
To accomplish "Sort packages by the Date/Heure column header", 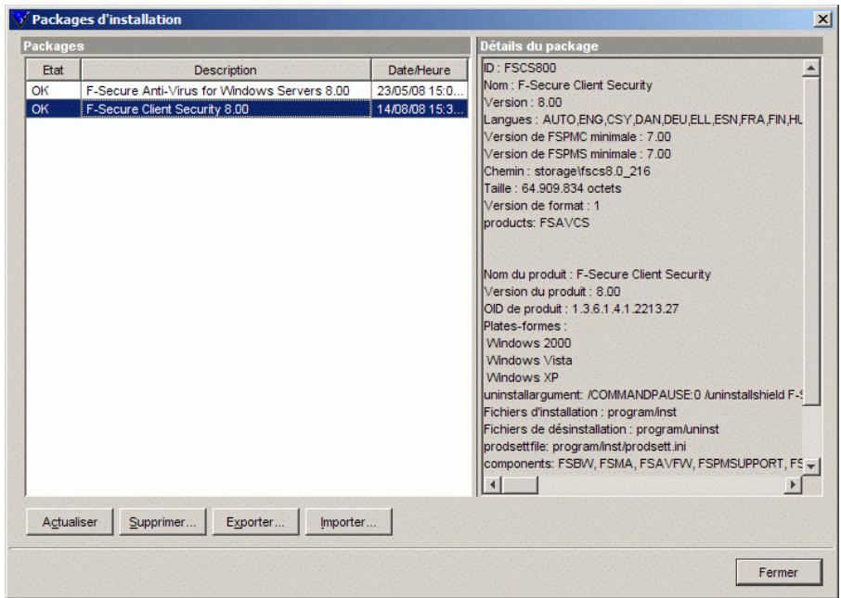I will [420, 70].
